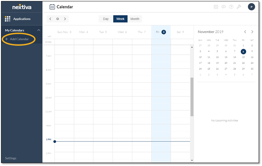This screenshot has height=166, width=262.
Task: Collapse the My Calendars section
Action: (x=39, y=30)
